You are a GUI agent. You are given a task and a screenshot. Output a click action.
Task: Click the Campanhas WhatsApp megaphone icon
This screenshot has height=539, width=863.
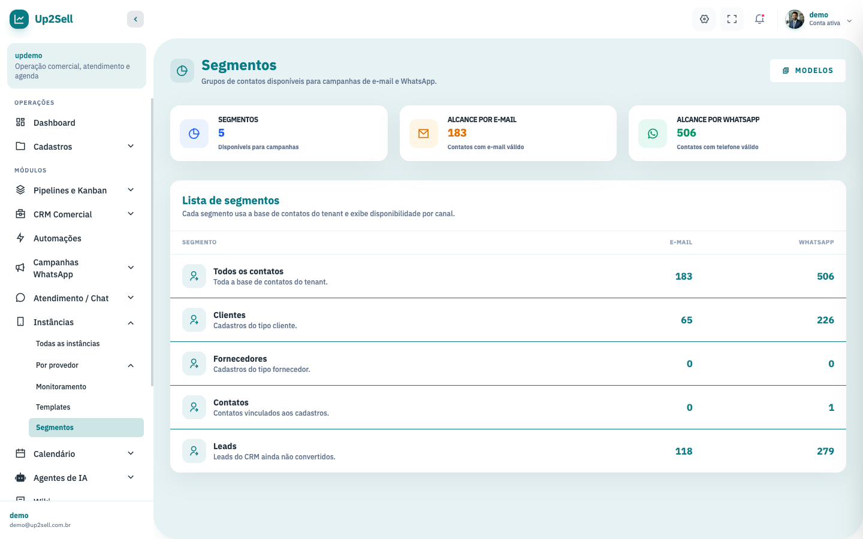(x=20, y=268)
